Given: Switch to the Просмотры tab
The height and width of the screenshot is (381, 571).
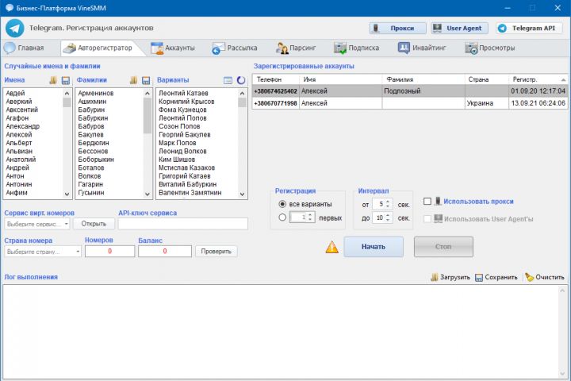Looking at the screenshot, I should [490, 48].
